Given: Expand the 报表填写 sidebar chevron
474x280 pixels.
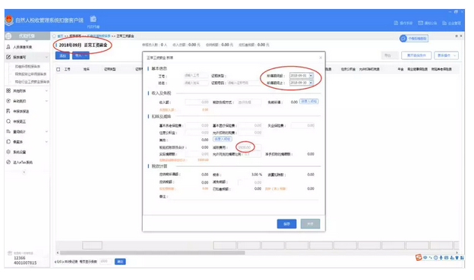Looking at the screenshot, I should (46, 57).
